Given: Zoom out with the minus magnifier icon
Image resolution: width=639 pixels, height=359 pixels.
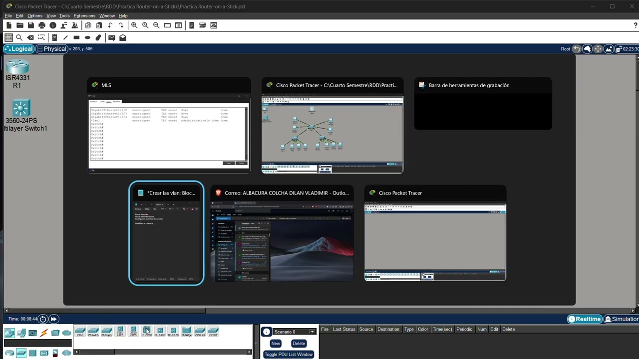Looking at the screenshot, I should click(x=156, y=25).
